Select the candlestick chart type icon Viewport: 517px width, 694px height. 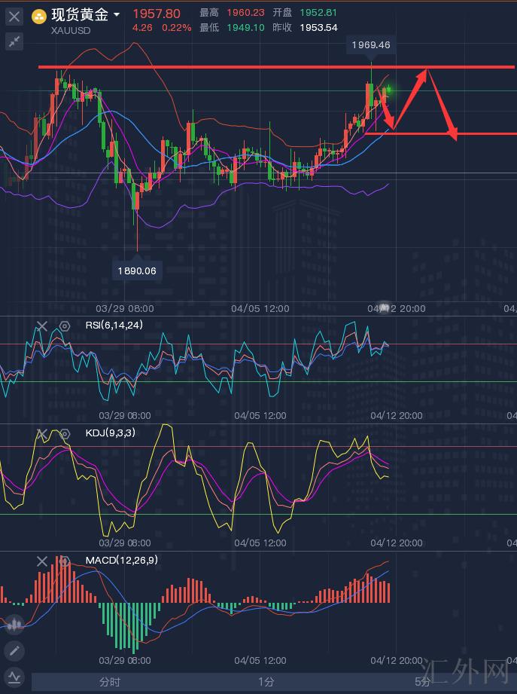[x=14, y=624]
